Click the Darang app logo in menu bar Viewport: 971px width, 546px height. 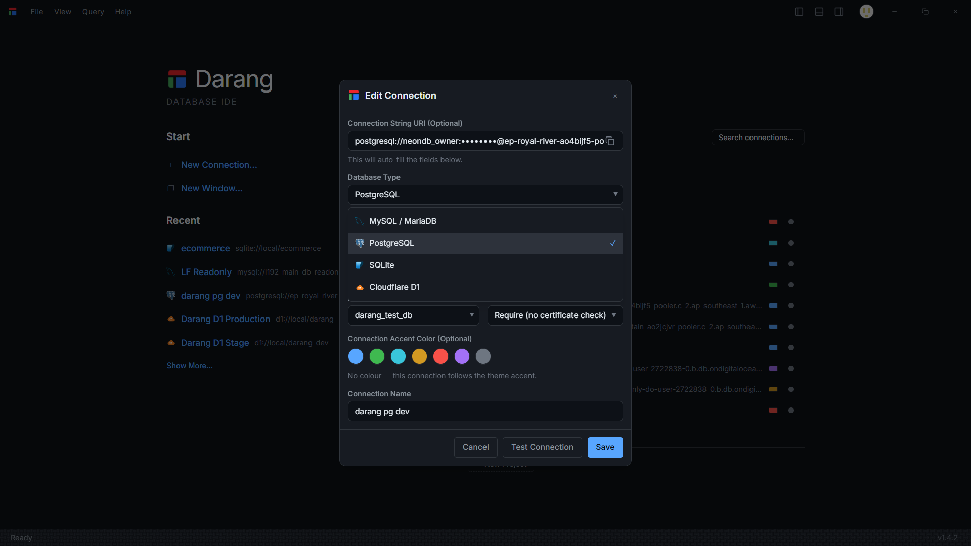tap(13, 12)
